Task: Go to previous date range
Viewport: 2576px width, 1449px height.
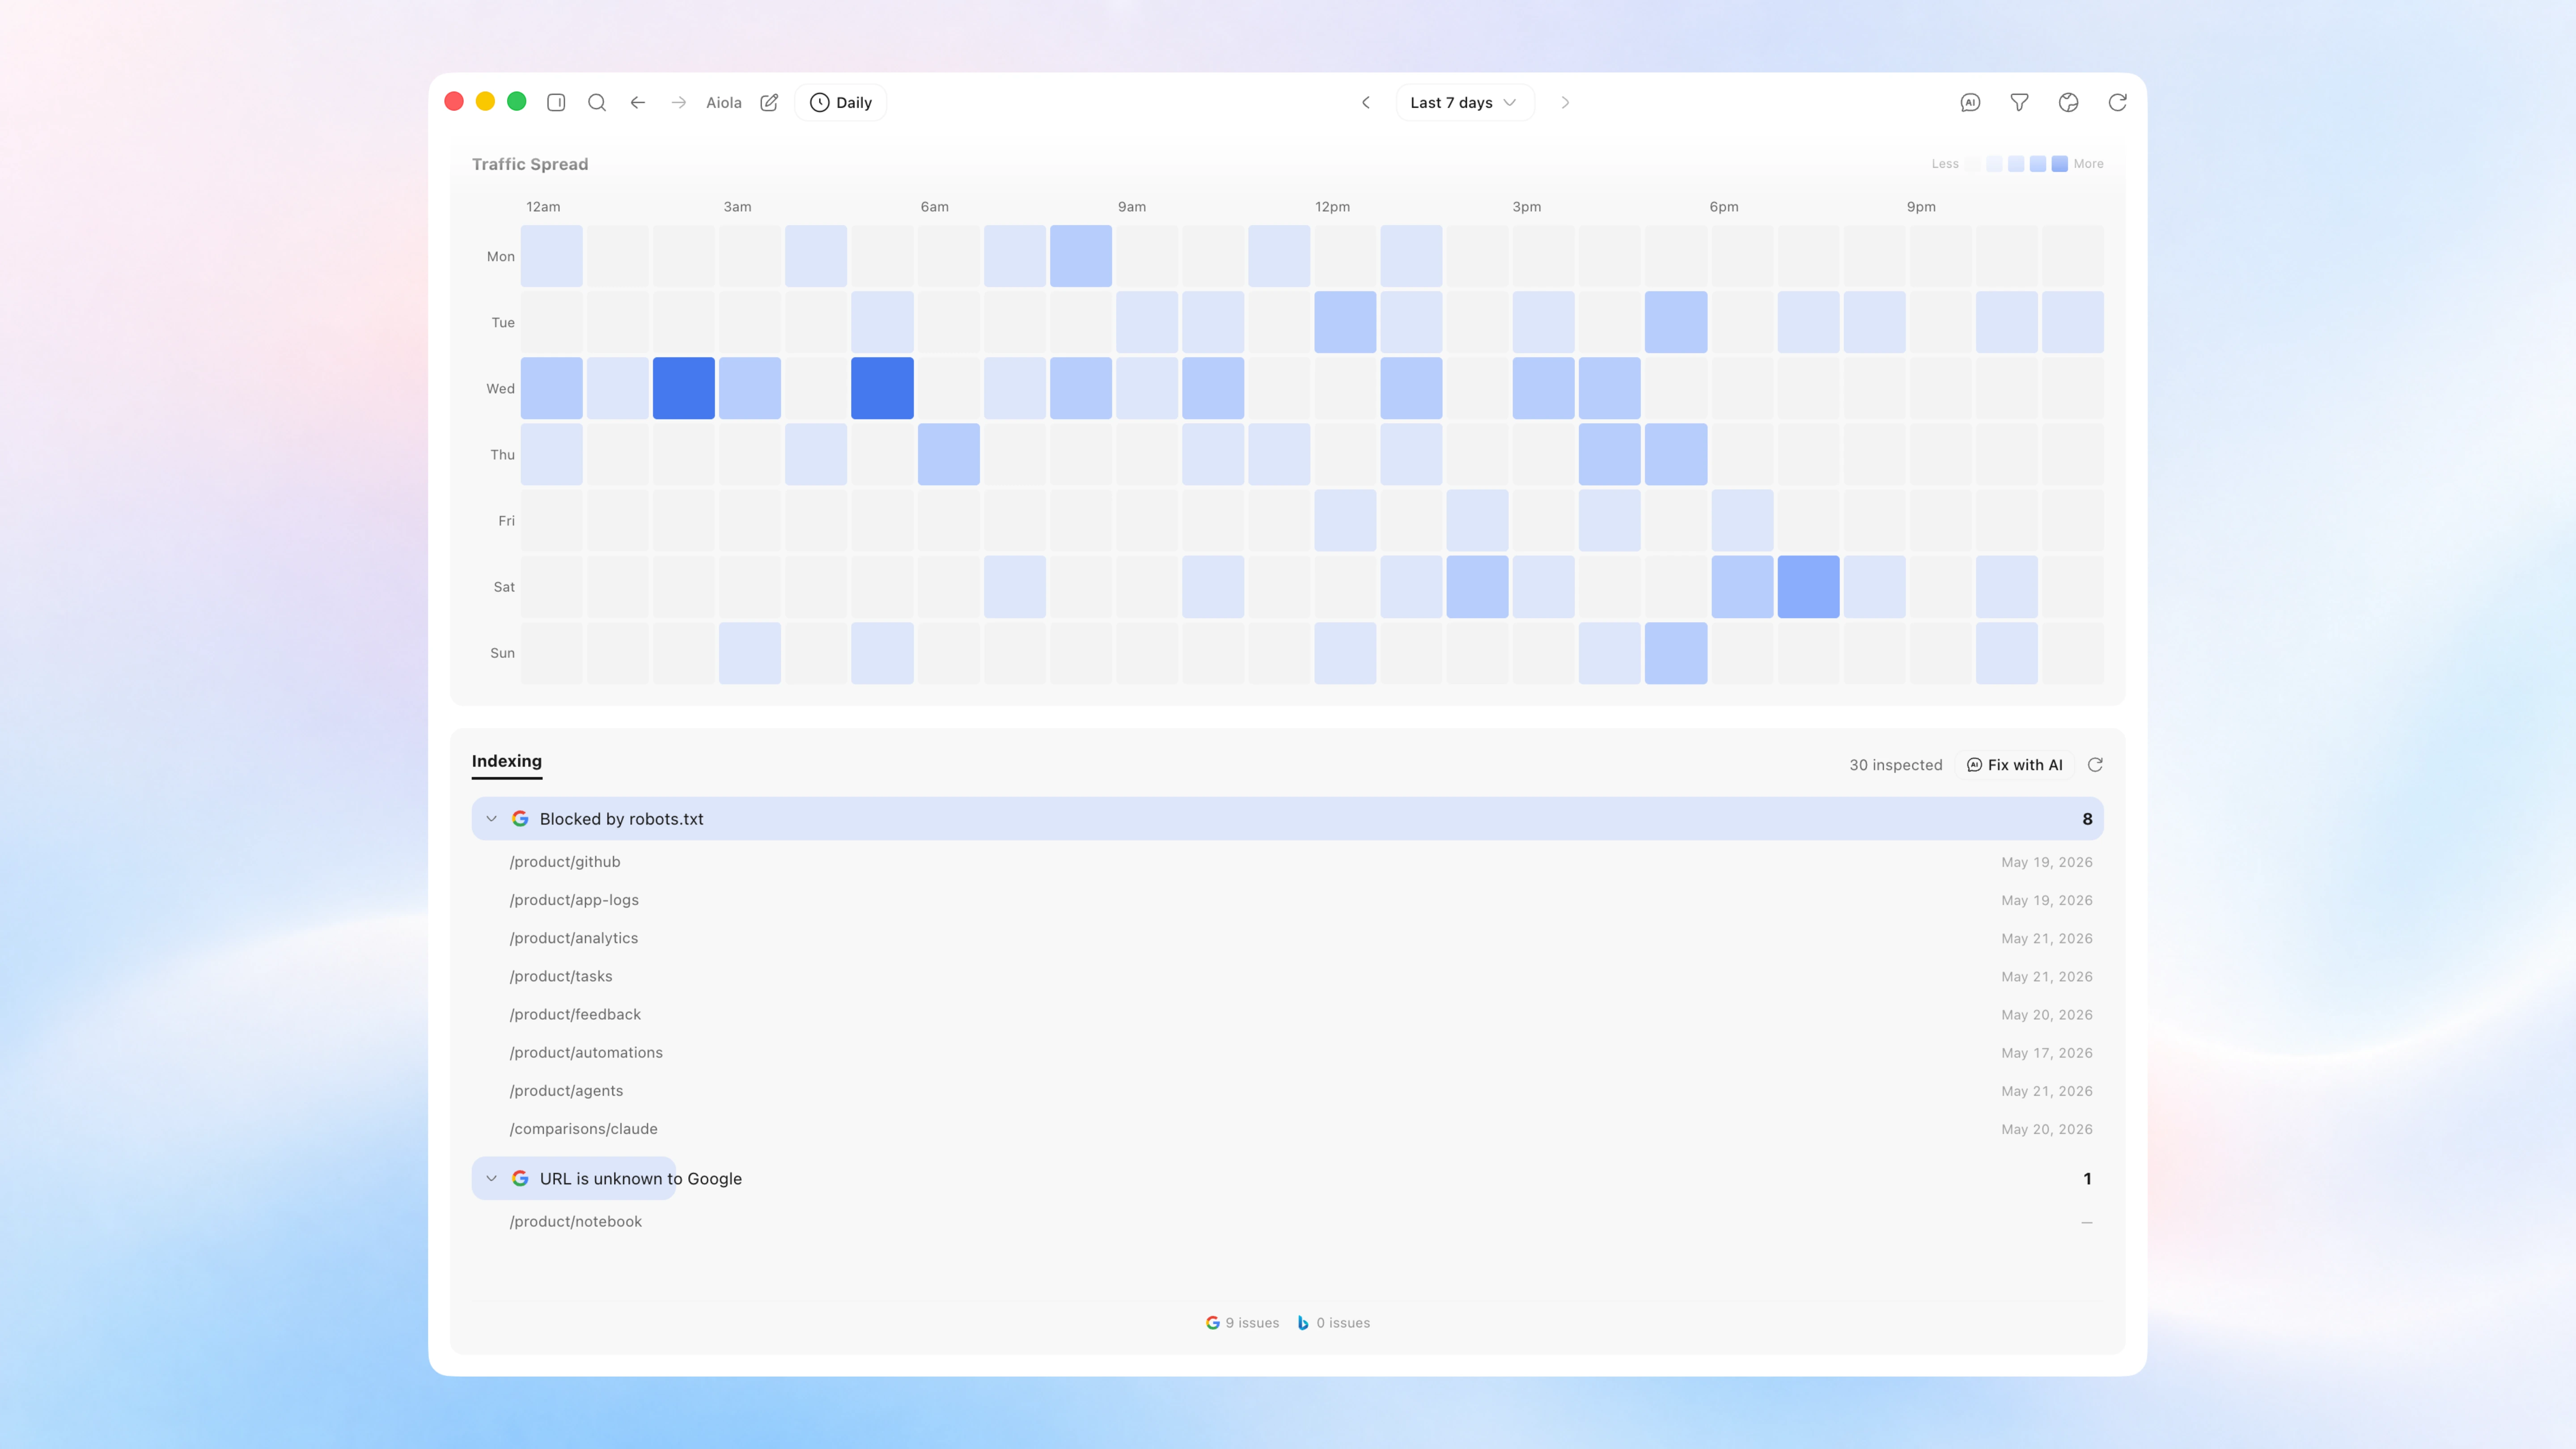Action: [1366, 102]
